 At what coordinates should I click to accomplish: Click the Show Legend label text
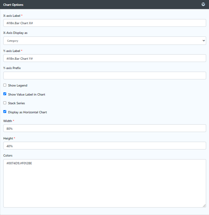pos(18,86)
